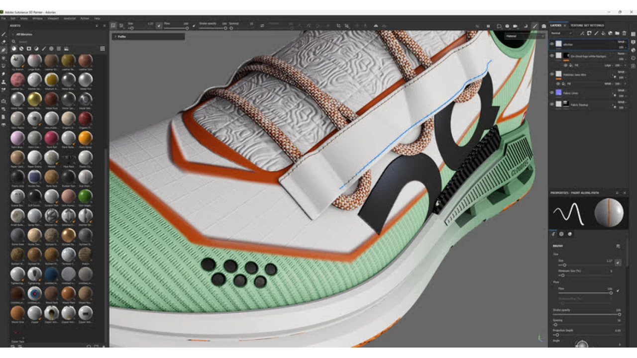The height and width of the screenshot is (358, 637).
Task: Filter assets by brushes icon
Action: (x=44, y=49)
